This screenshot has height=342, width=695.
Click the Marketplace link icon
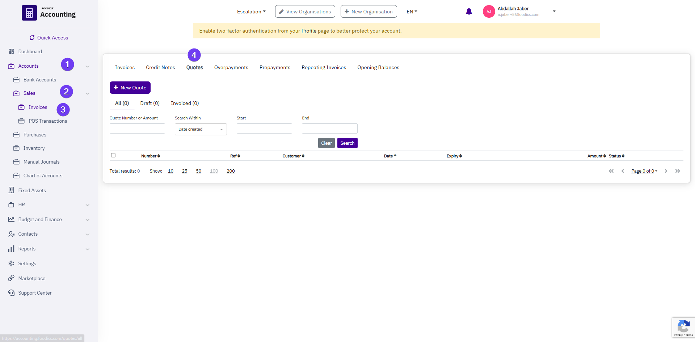(x=11, y=278)
